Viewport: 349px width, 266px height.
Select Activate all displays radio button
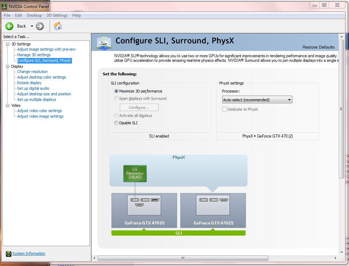(x=116, y=116)
